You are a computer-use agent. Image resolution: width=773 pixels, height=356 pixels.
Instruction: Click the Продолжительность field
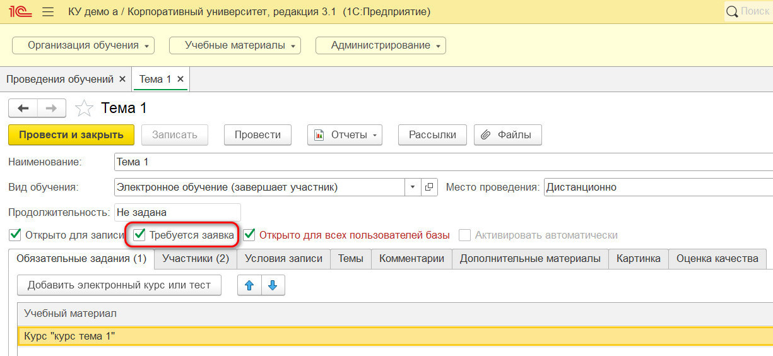click(x=177, y=213)
